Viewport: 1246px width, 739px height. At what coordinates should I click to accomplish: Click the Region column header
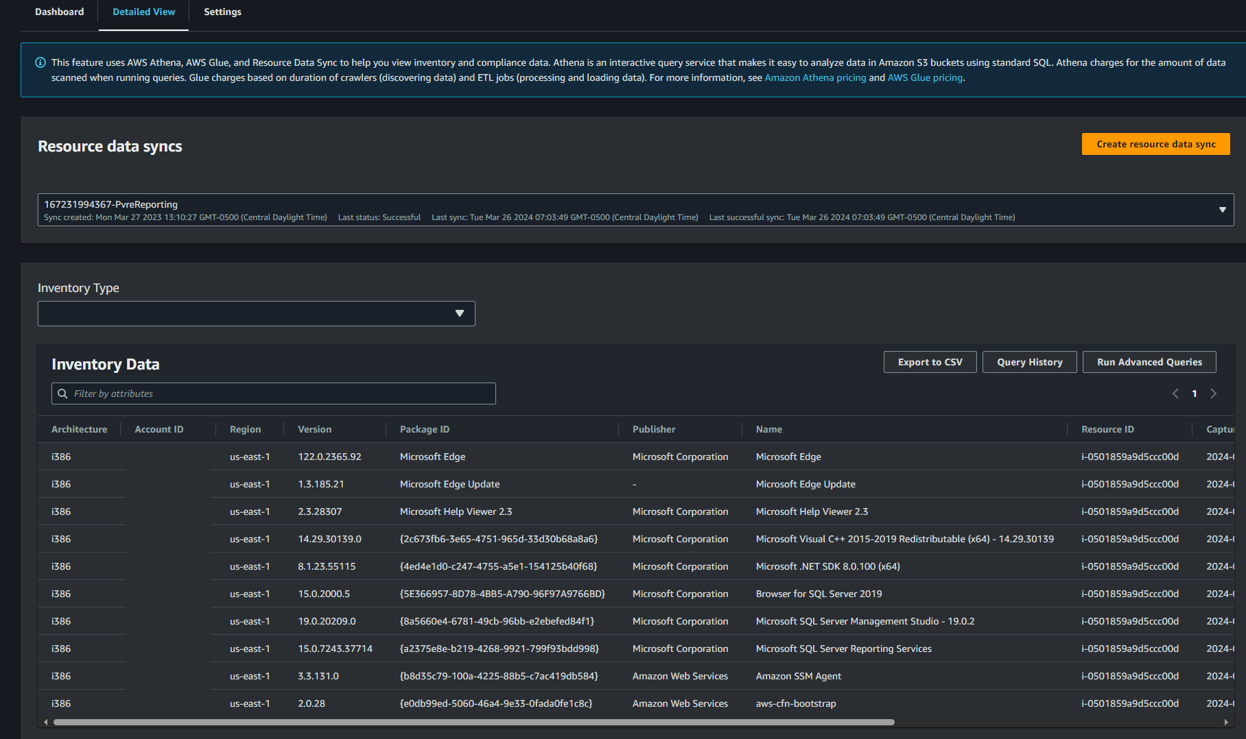click(245, 429)
